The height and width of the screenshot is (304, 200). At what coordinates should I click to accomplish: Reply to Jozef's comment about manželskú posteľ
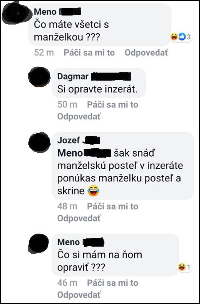tap(79, 218)
